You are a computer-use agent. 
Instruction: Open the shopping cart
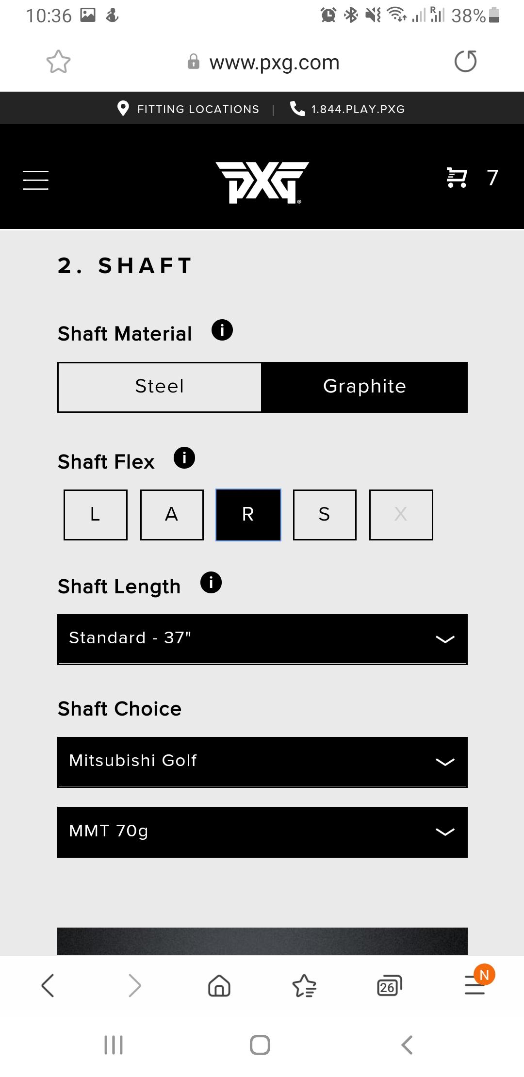tap(457, 178)
